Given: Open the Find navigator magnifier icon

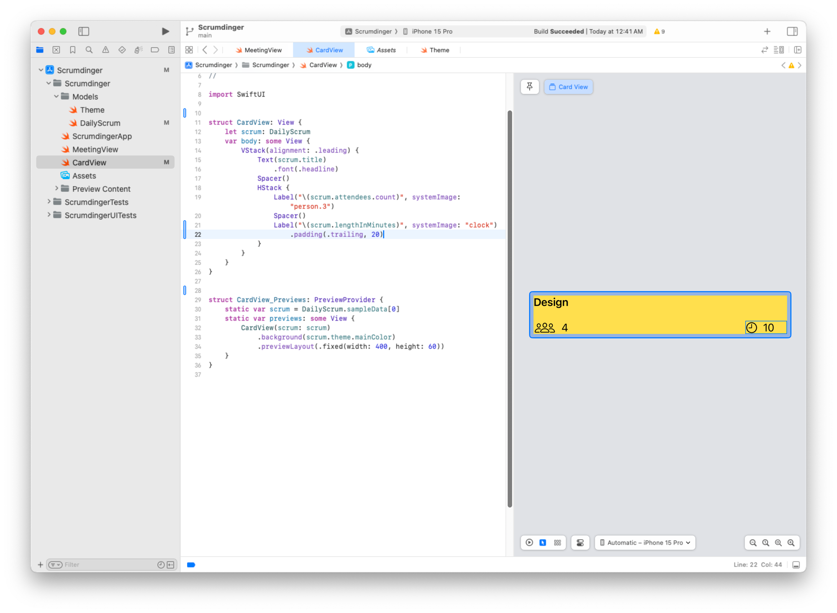Looking at the screenshot, I should tap(89, 50).
